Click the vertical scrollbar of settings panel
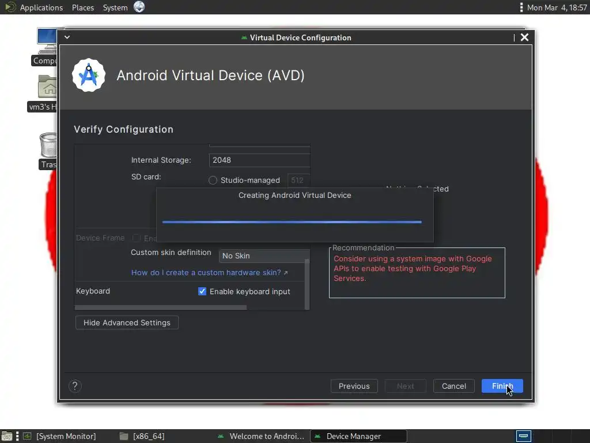This screenshot has width=590, height=443. [307, 284]
